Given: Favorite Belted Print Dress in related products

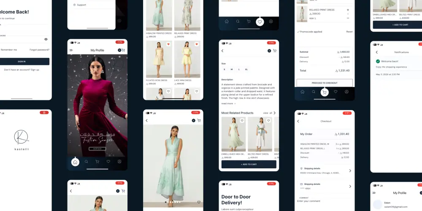Looking at the screenshot, I should [268, 121].
